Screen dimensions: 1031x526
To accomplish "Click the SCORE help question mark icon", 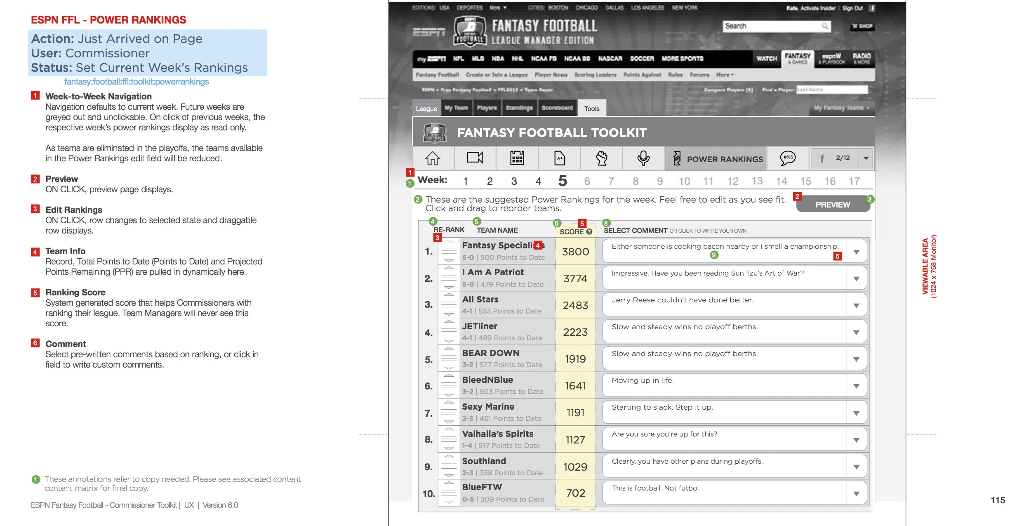I will (589, 232).
